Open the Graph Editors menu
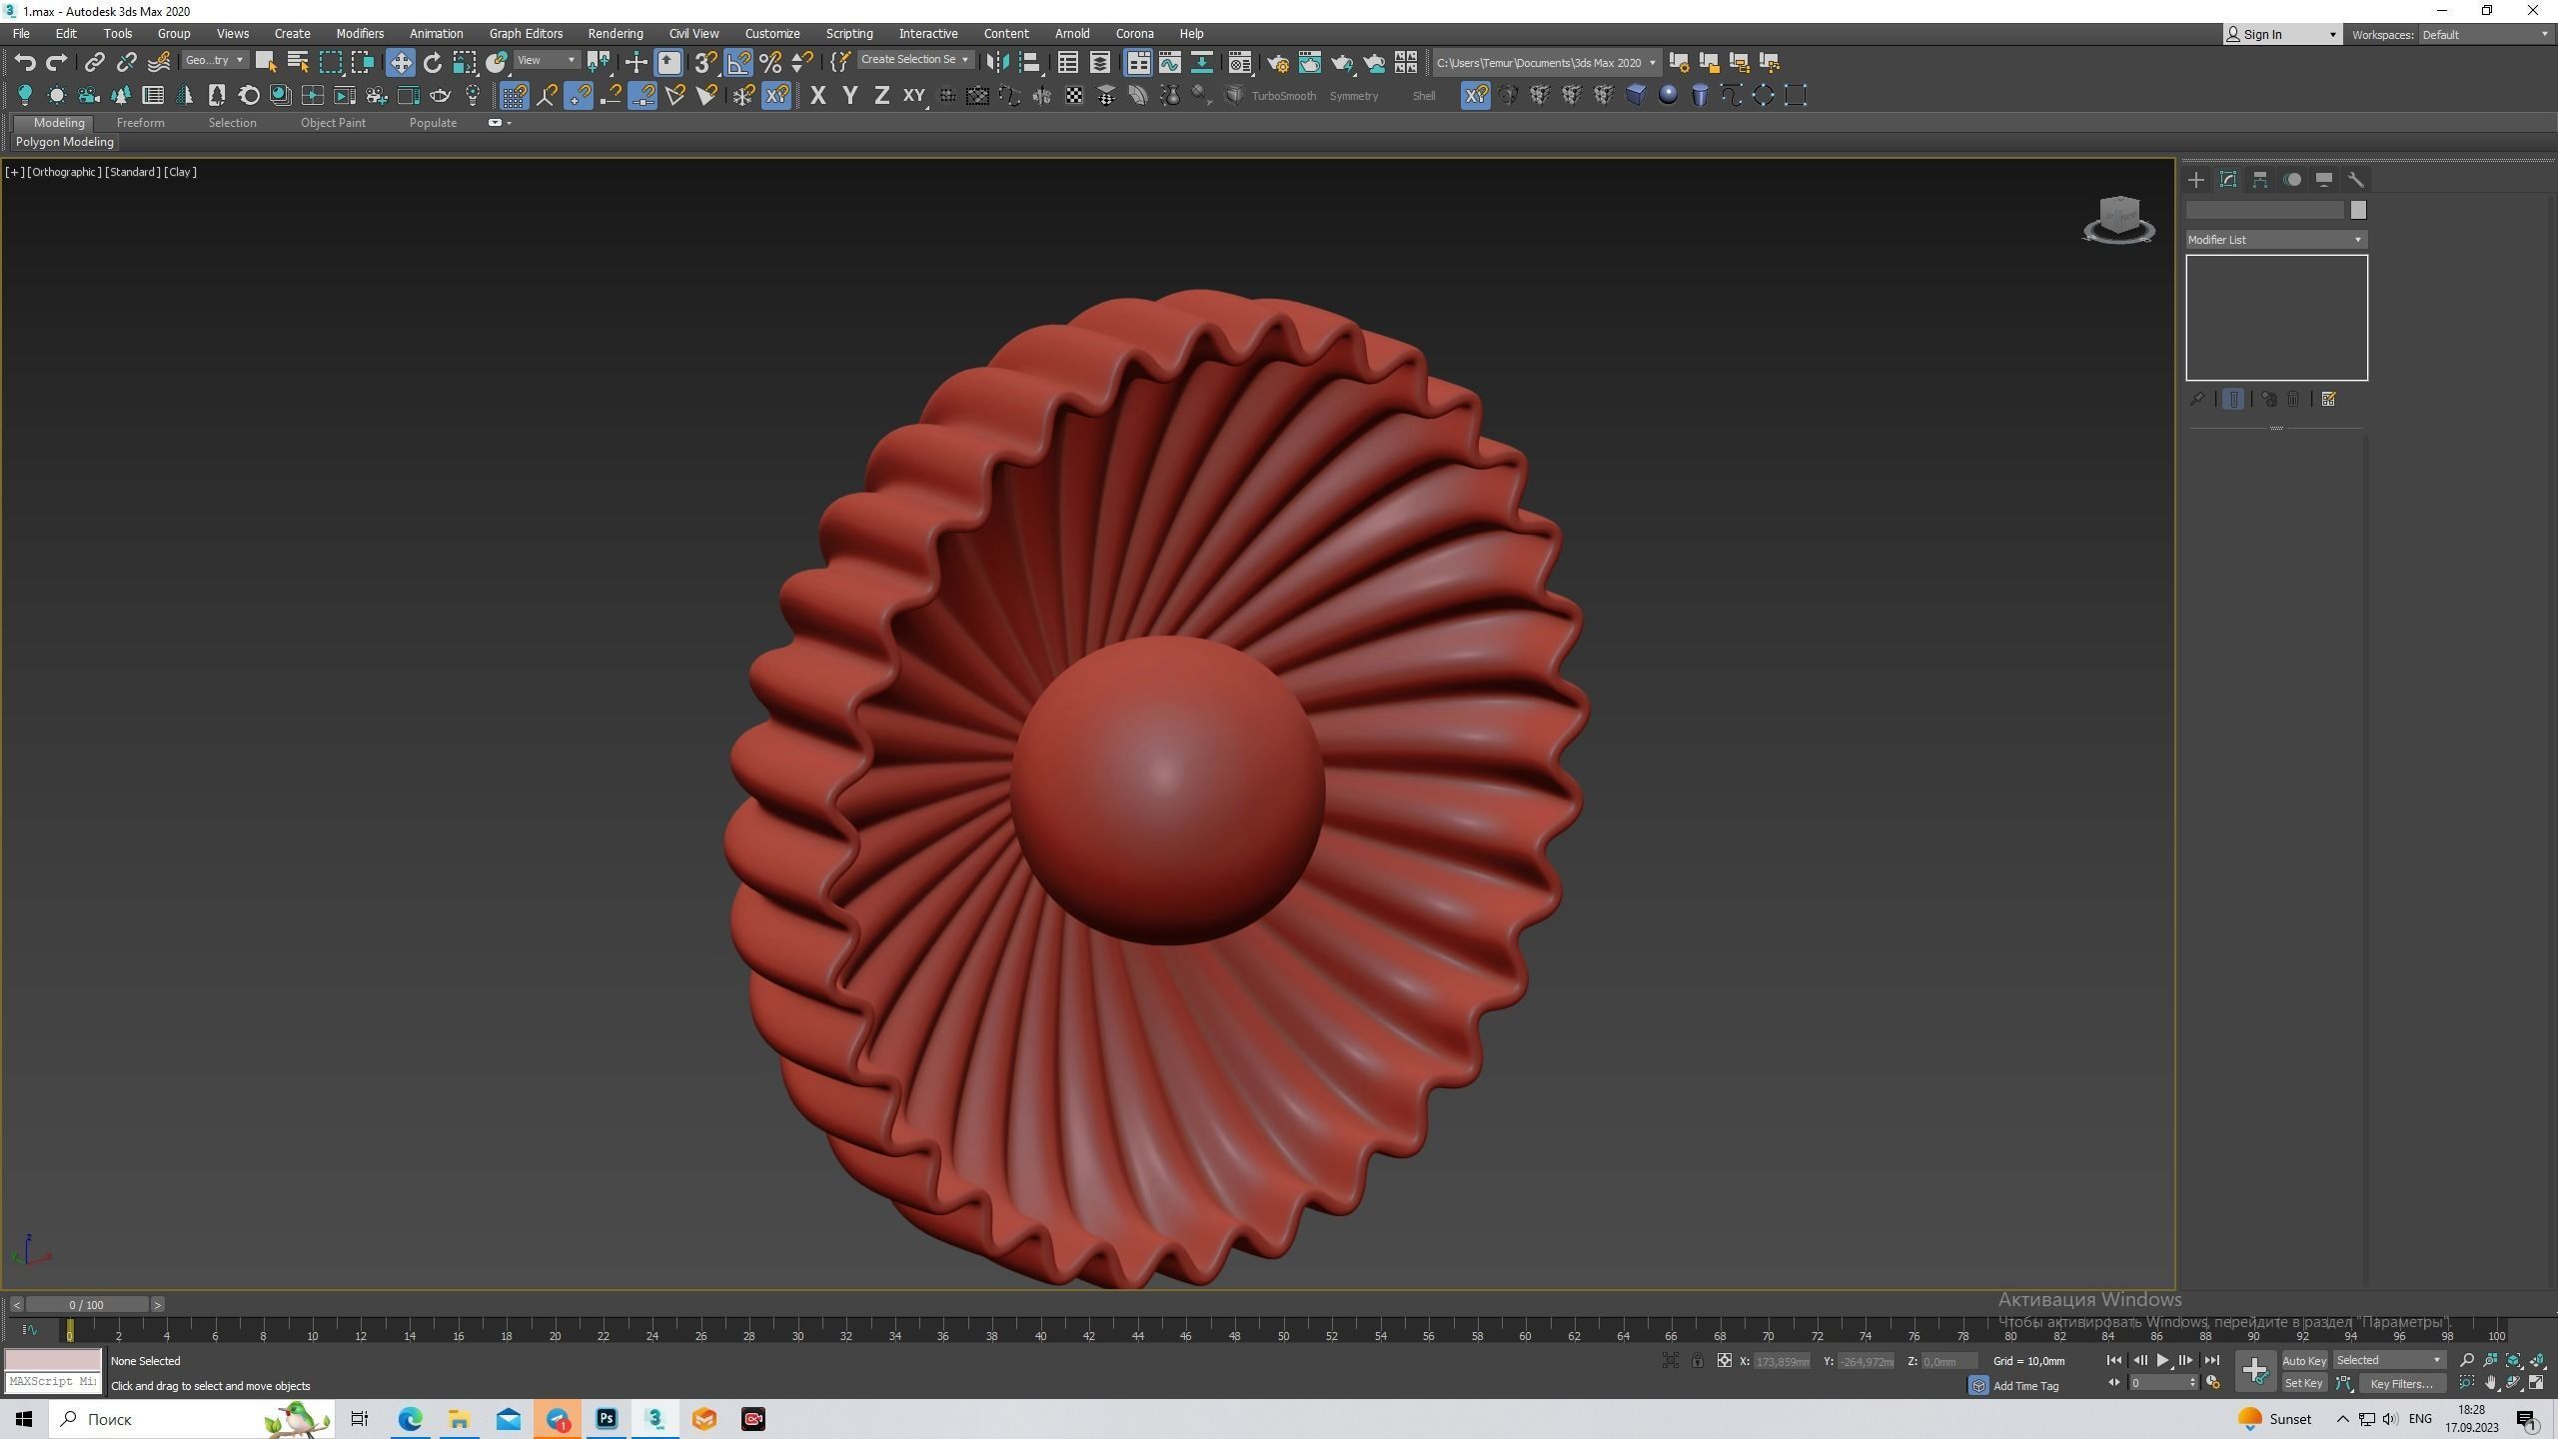 526,33
